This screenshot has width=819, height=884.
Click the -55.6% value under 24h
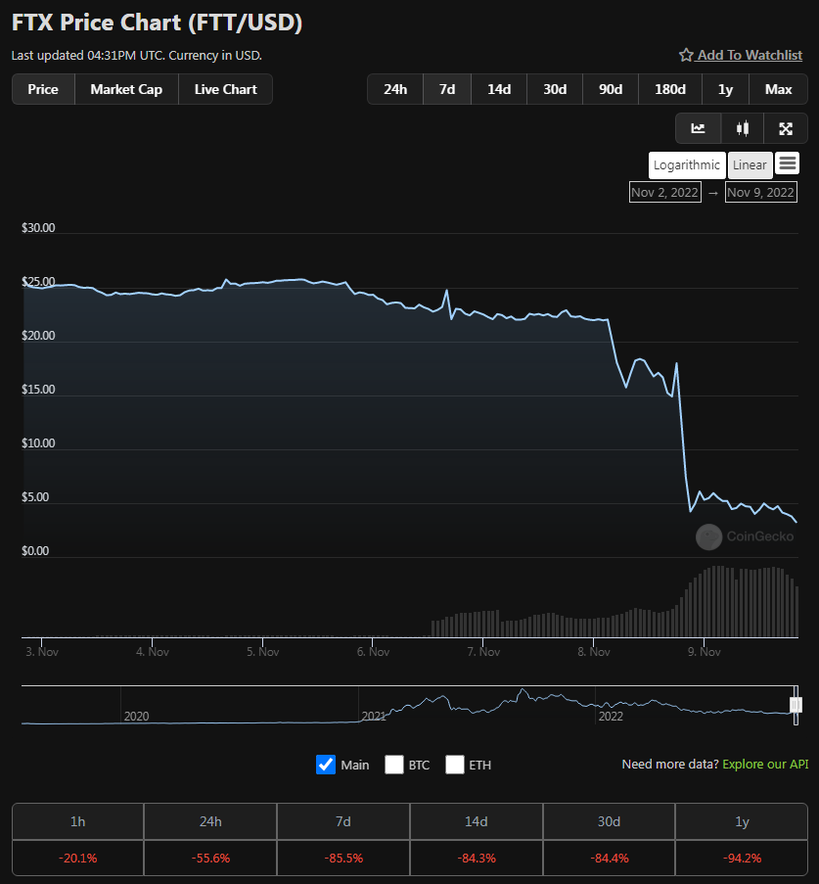coord(210,859)
